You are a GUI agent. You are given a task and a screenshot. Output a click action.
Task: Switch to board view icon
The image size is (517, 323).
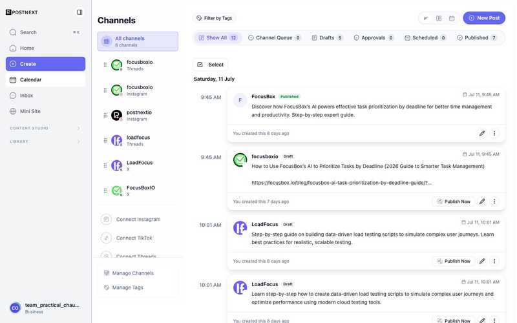pos(439,19)
